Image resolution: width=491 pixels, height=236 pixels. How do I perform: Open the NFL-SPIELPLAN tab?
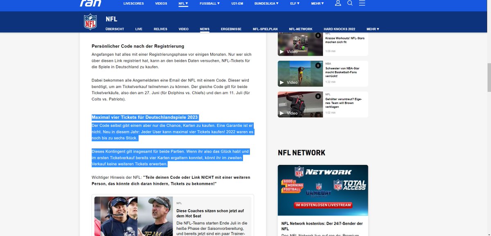tap(265, 29)
